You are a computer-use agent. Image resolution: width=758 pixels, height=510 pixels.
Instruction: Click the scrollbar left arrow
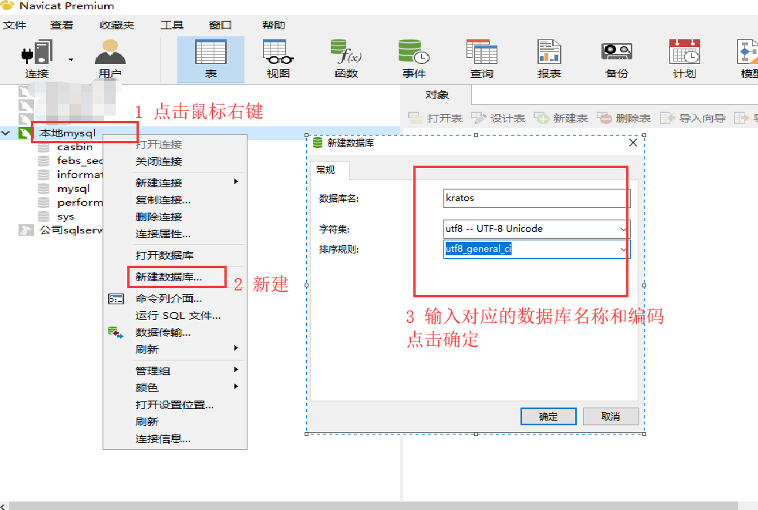pos(3,505)
